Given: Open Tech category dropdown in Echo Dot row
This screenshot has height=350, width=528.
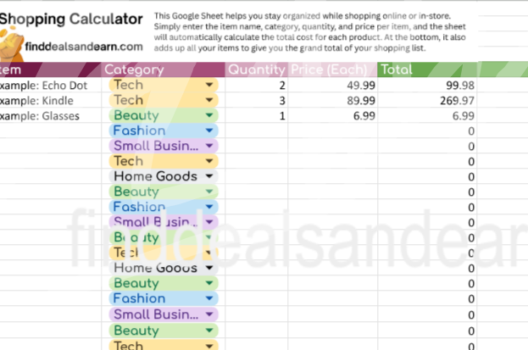Looking at the screenshot, I should click(208, 86).
